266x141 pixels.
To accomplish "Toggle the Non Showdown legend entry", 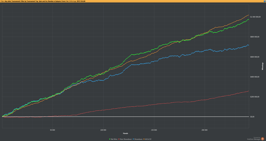I will 125,139.
